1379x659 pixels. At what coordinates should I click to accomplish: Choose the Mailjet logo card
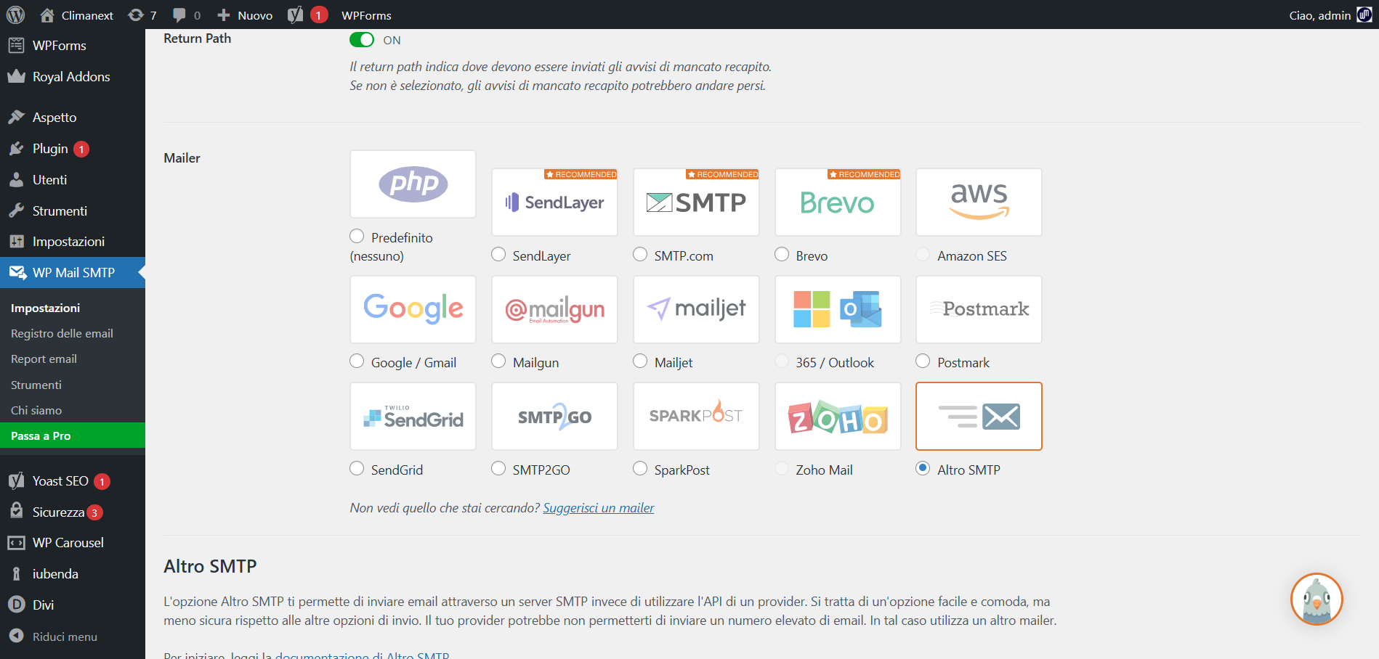[x=696, y=309]
